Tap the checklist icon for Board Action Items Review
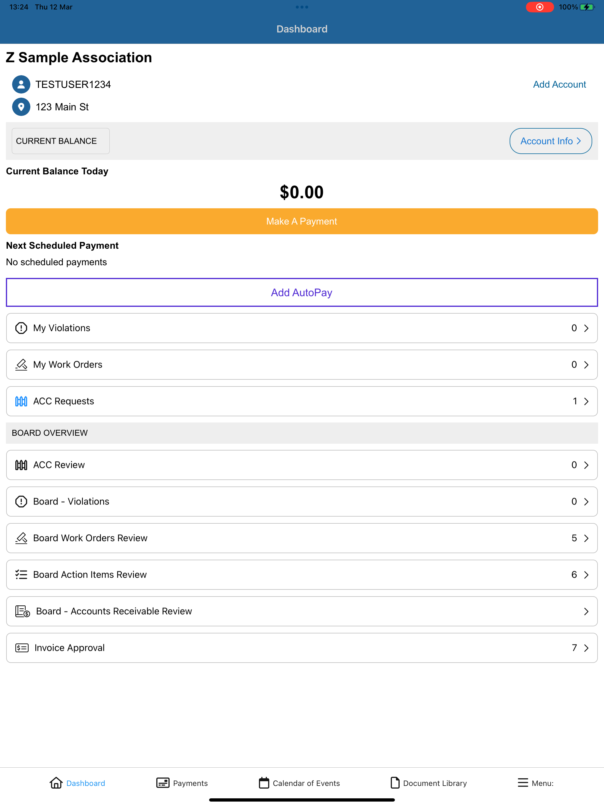 click(x=21, y=575)
